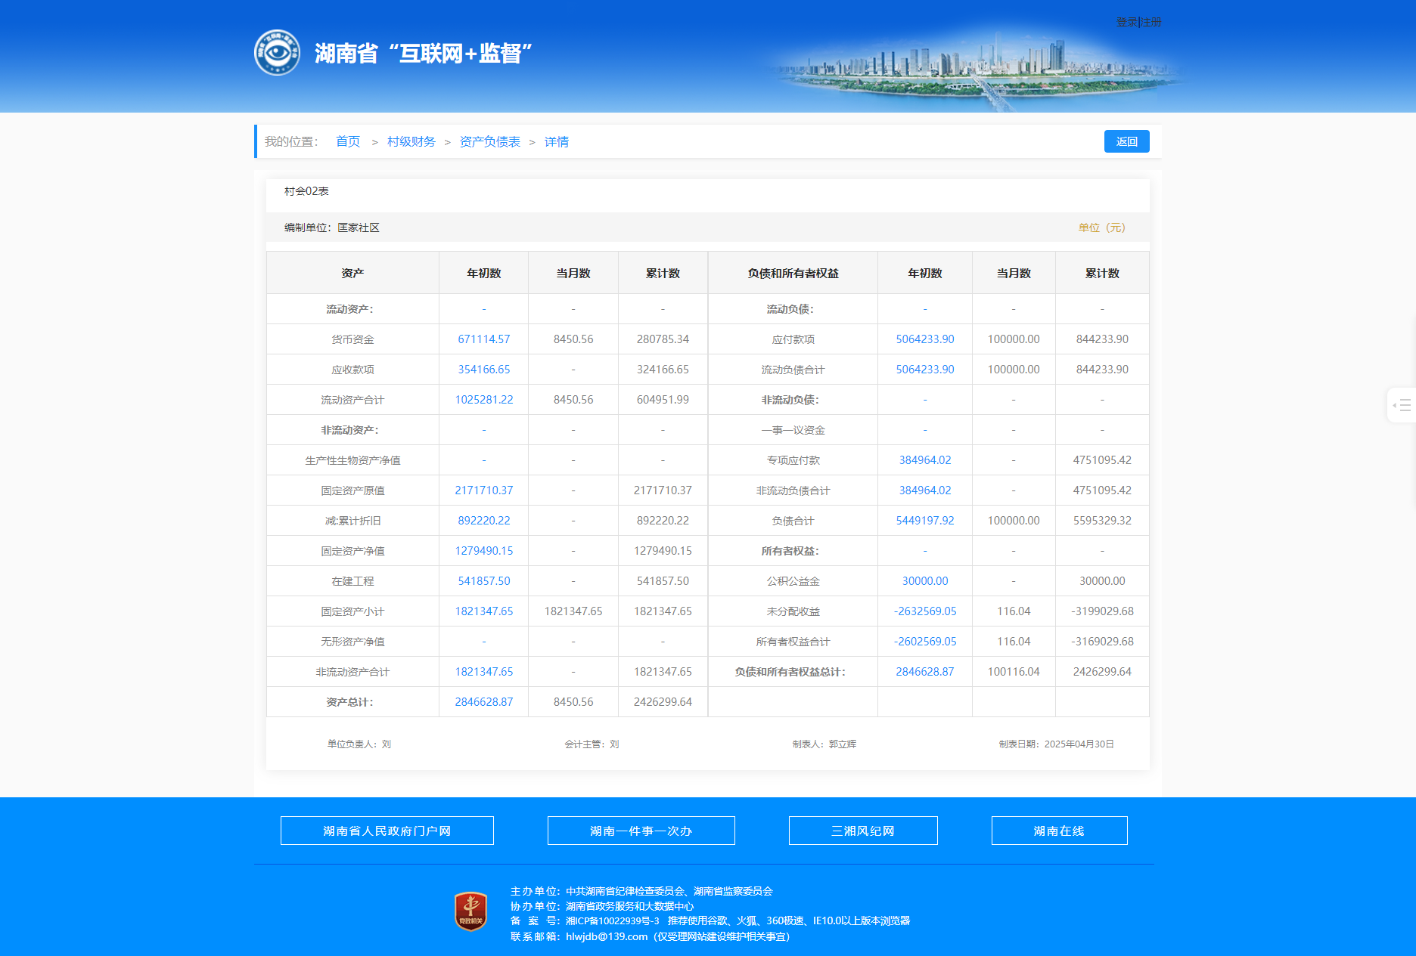The image size is (1416, 956).
Task: Click the eye logo of Hunan supervision site
Action: [277, 53]
